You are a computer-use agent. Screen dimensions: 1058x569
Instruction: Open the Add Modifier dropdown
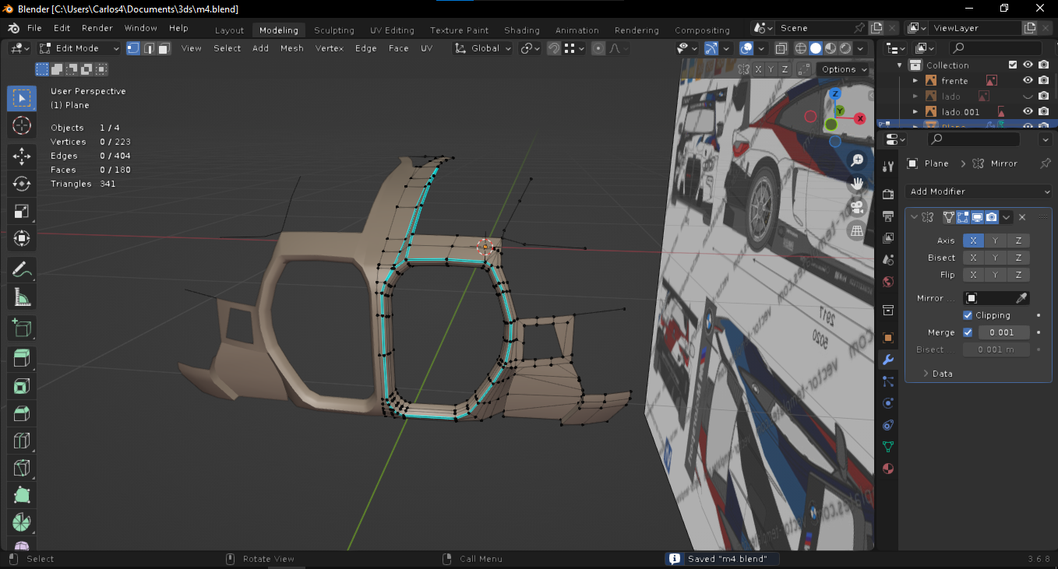(979, 191)
